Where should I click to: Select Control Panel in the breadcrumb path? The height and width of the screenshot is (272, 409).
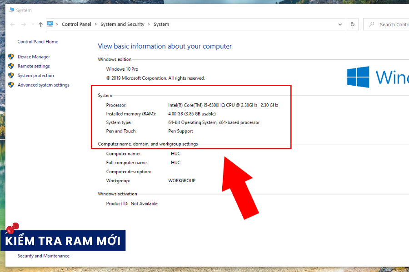76,24
